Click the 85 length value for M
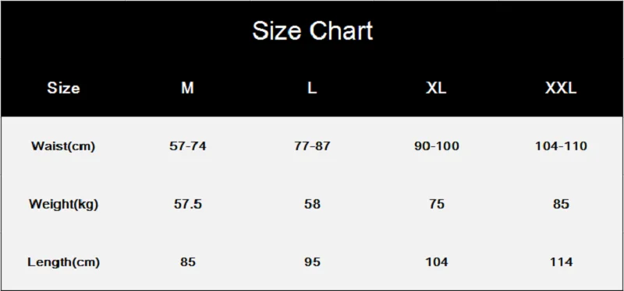Viewport: 624px width, 291px height. click(187, 262)
